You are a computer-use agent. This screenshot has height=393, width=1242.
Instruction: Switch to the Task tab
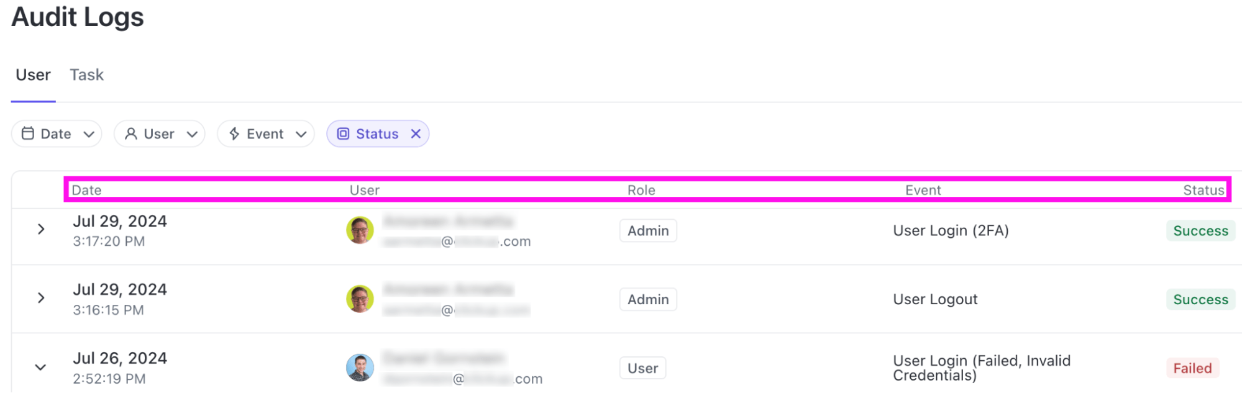[x=86, y=75]
